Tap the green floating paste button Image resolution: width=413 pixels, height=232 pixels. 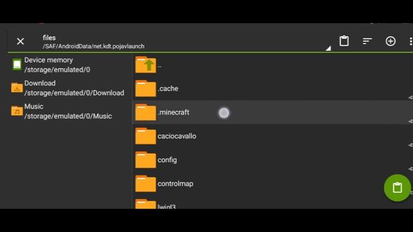click(x=398, y=188)
